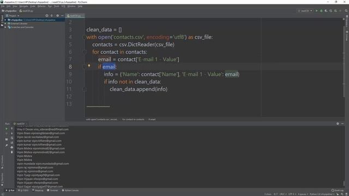Click vfxpipeline breadcrumb in navigation bar
Viewport: 349px width, 196px height.
(9, 11)
